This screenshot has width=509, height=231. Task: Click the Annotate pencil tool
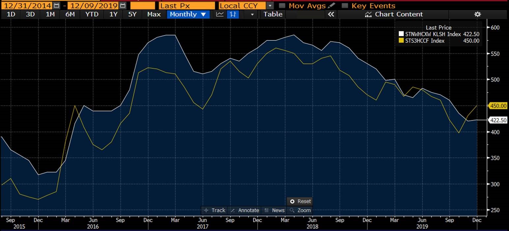pos(244,210)
